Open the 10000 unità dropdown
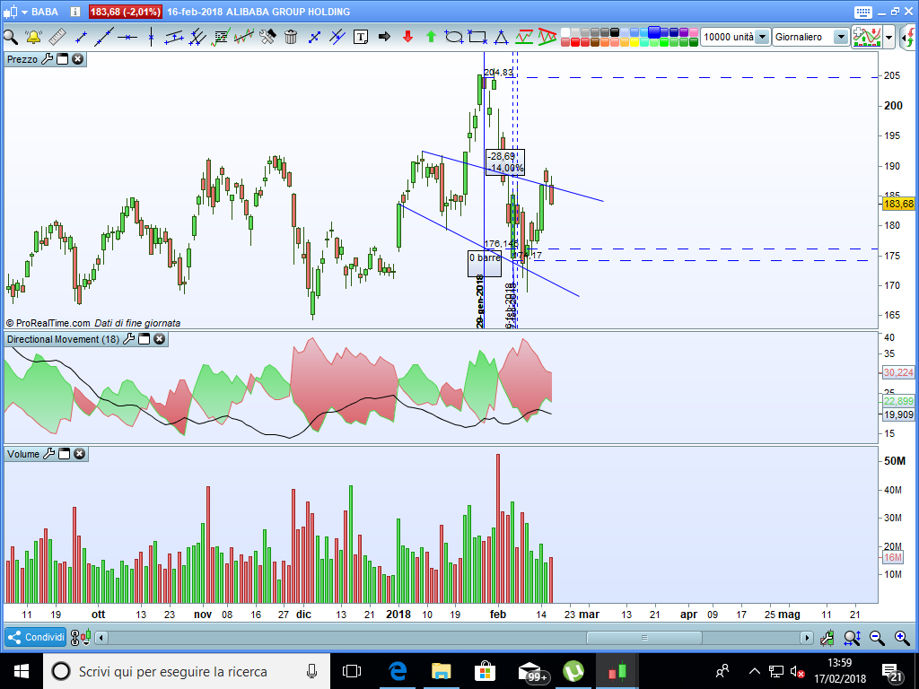 [762, 37]
